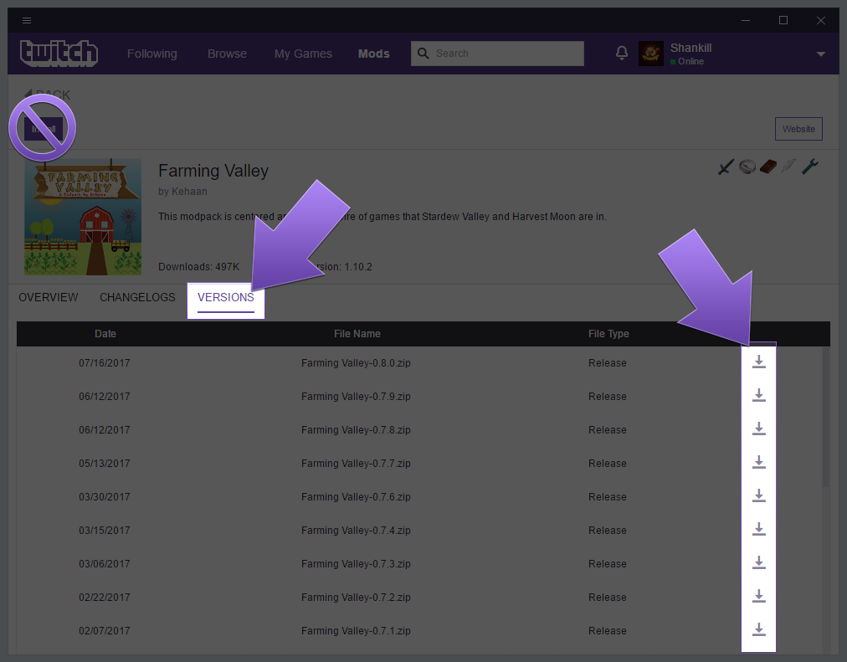The height and width of the screenshot is (662, 847).
Task: Click the Farming Valley title
Action: pyautogui.click(x=213, y=171)
